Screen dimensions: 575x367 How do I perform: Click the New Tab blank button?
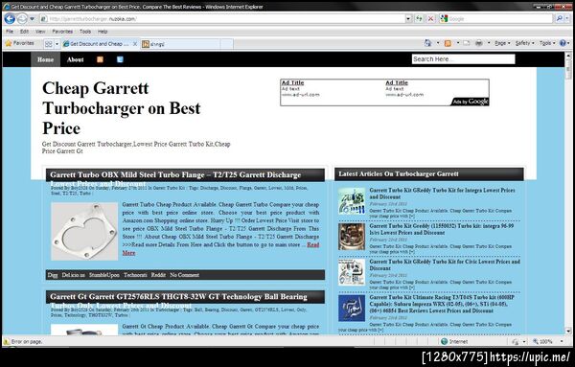click(x=227, y=44)
